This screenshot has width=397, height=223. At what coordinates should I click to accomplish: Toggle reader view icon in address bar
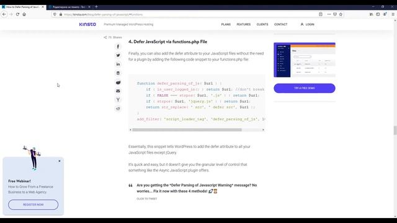[x=321, y=14]
